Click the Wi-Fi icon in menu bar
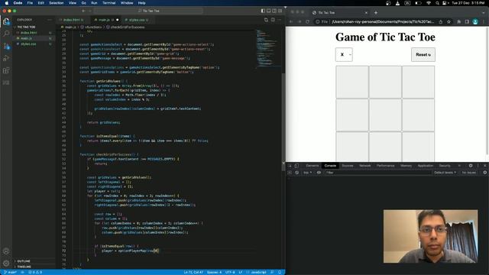This screenshot has height=275, width=489. [x=429, y=3]
